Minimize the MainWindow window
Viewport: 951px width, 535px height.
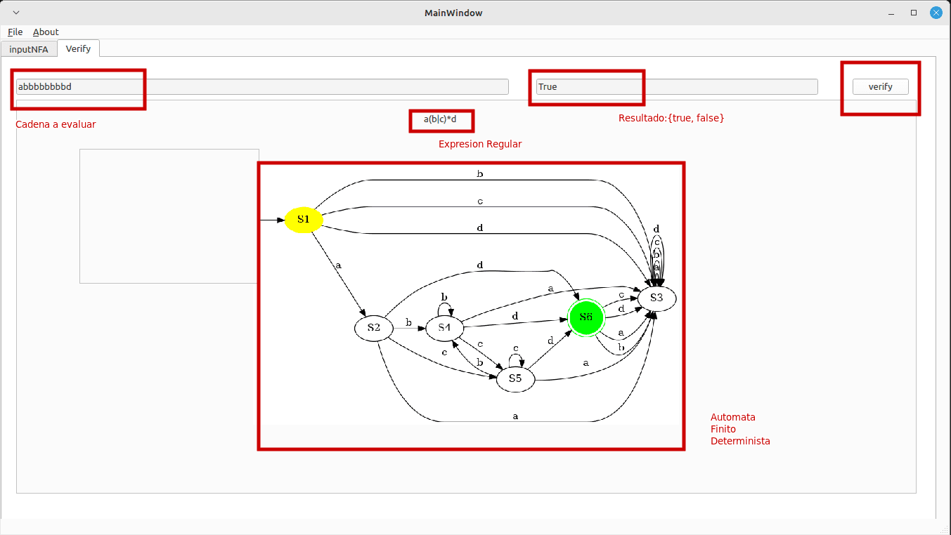tap(893, 13)
